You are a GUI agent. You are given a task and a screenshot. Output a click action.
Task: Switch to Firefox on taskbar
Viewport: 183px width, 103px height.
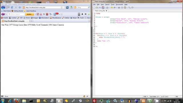pos(17,101)
